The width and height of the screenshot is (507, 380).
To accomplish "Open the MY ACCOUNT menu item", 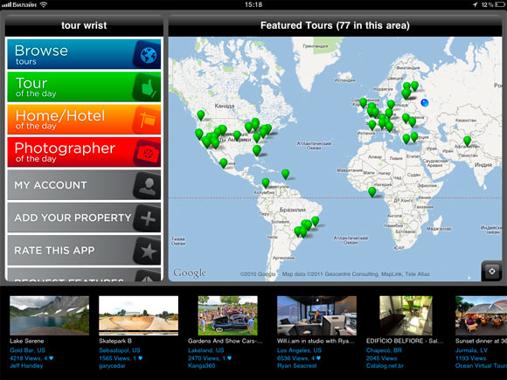I will tap(84, 185).
